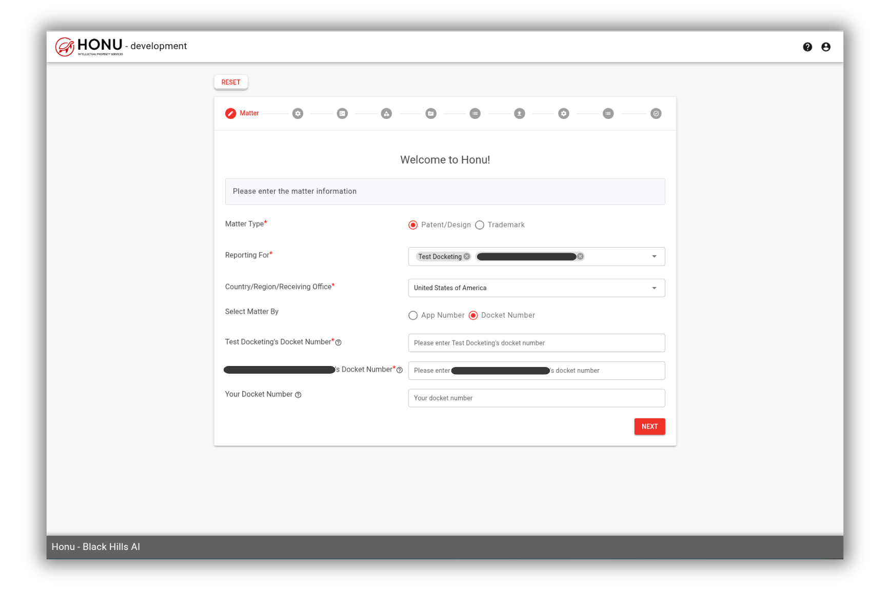Viewport: 890px width, 590px height.
Task: Open the Country/Region/Receiving Office dropdown arrow
Action: [654, 288]
